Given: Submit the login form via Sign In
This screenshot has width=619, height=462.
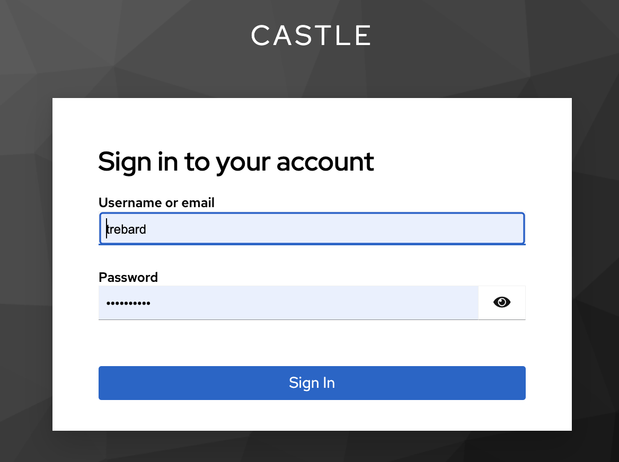Looking at the screenshot, I should coord(312,383).
